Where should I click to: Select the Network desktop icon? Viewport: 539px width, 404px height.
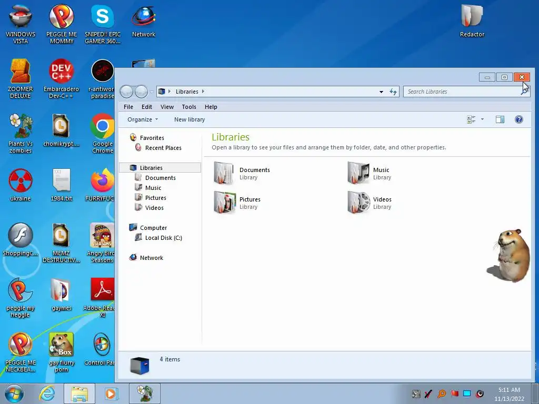[144, 21]
